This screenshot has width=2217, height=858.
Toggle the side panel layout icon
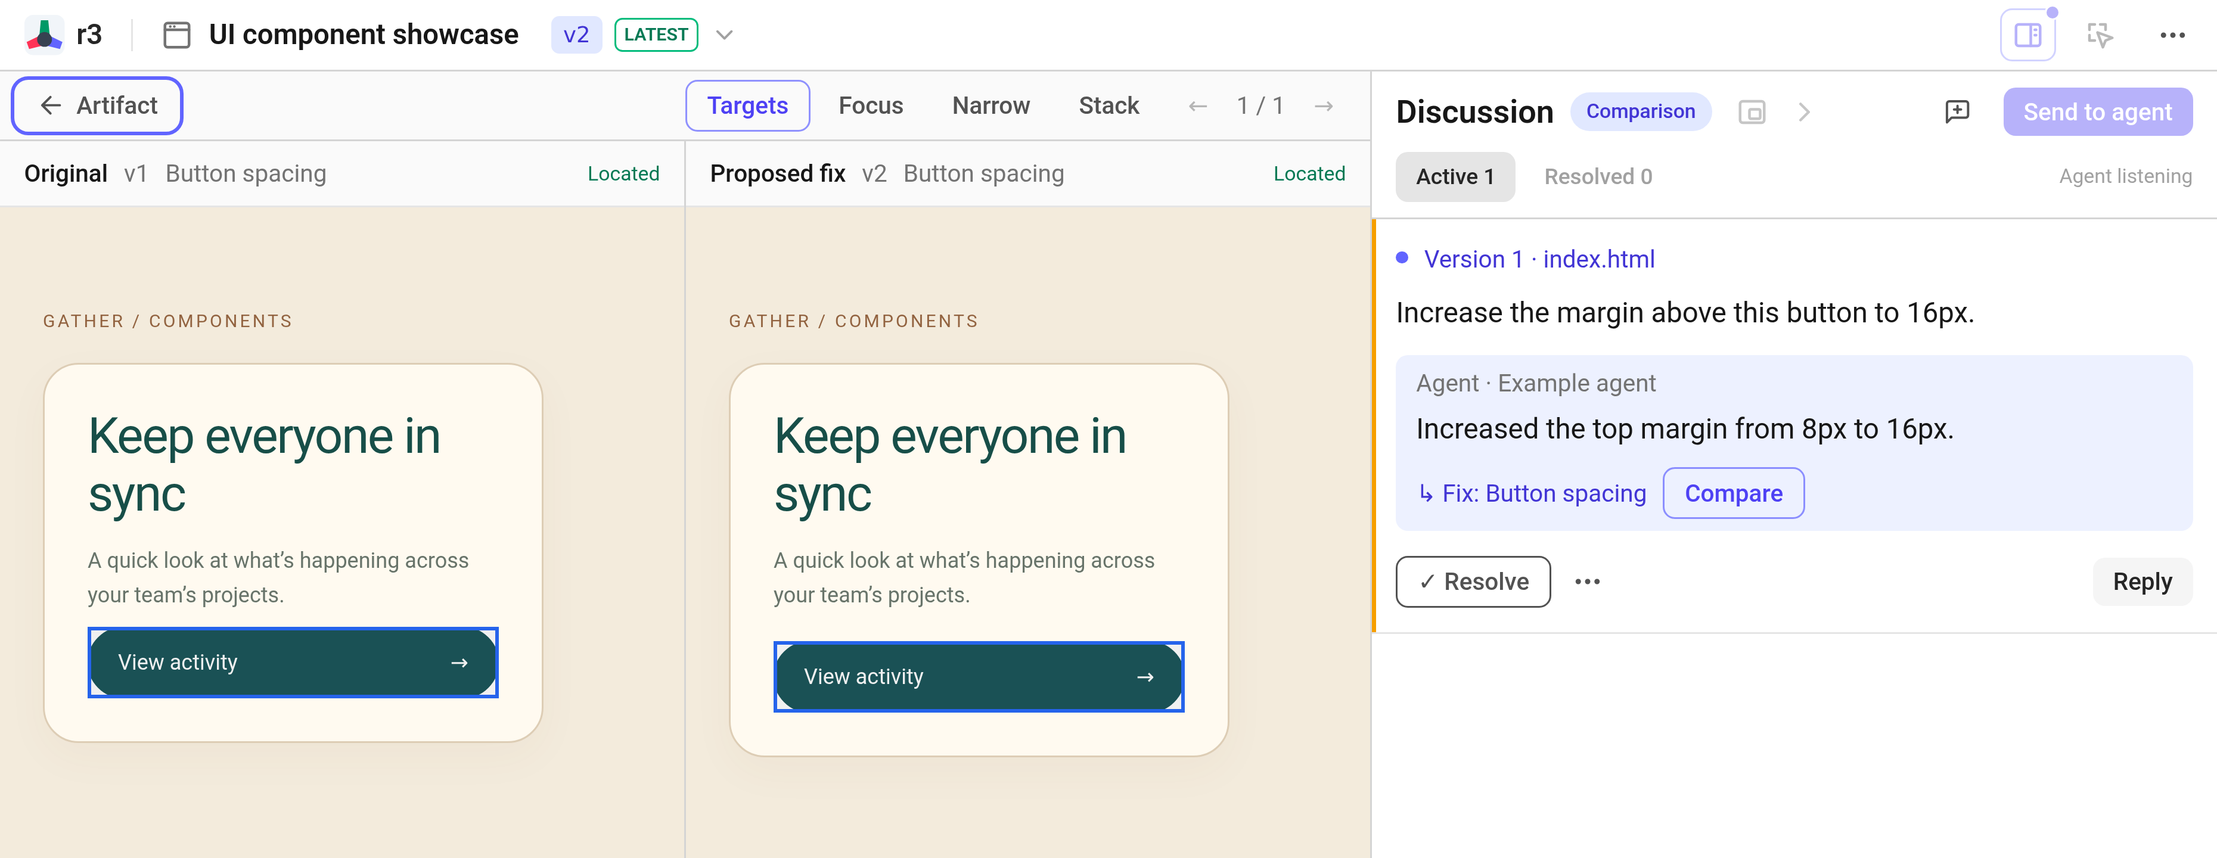2027,35
